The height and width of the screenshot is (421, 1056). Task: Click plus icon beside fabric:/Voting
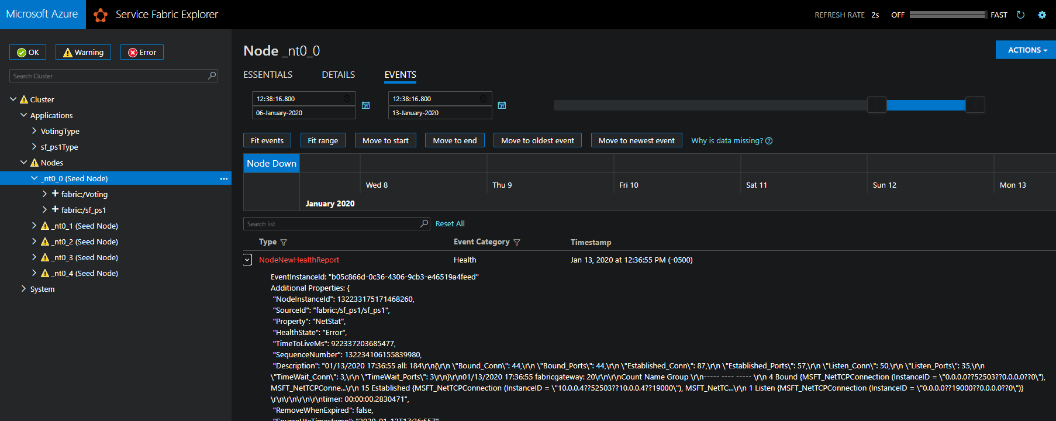(x=55, y=194)
